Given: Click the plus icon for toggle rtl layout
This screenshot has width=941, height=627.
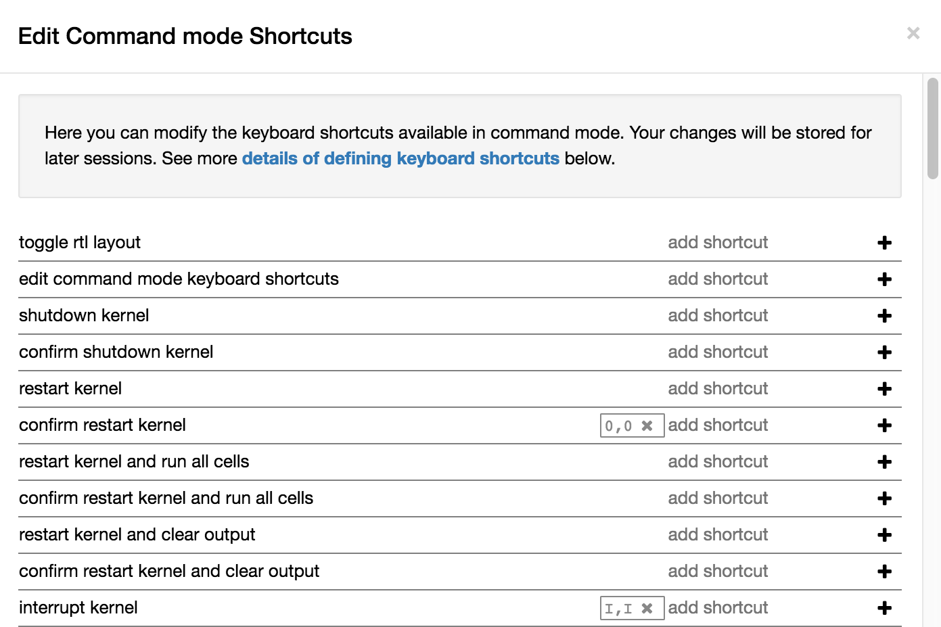Looking at the screenshot, I should click(884, 243).
